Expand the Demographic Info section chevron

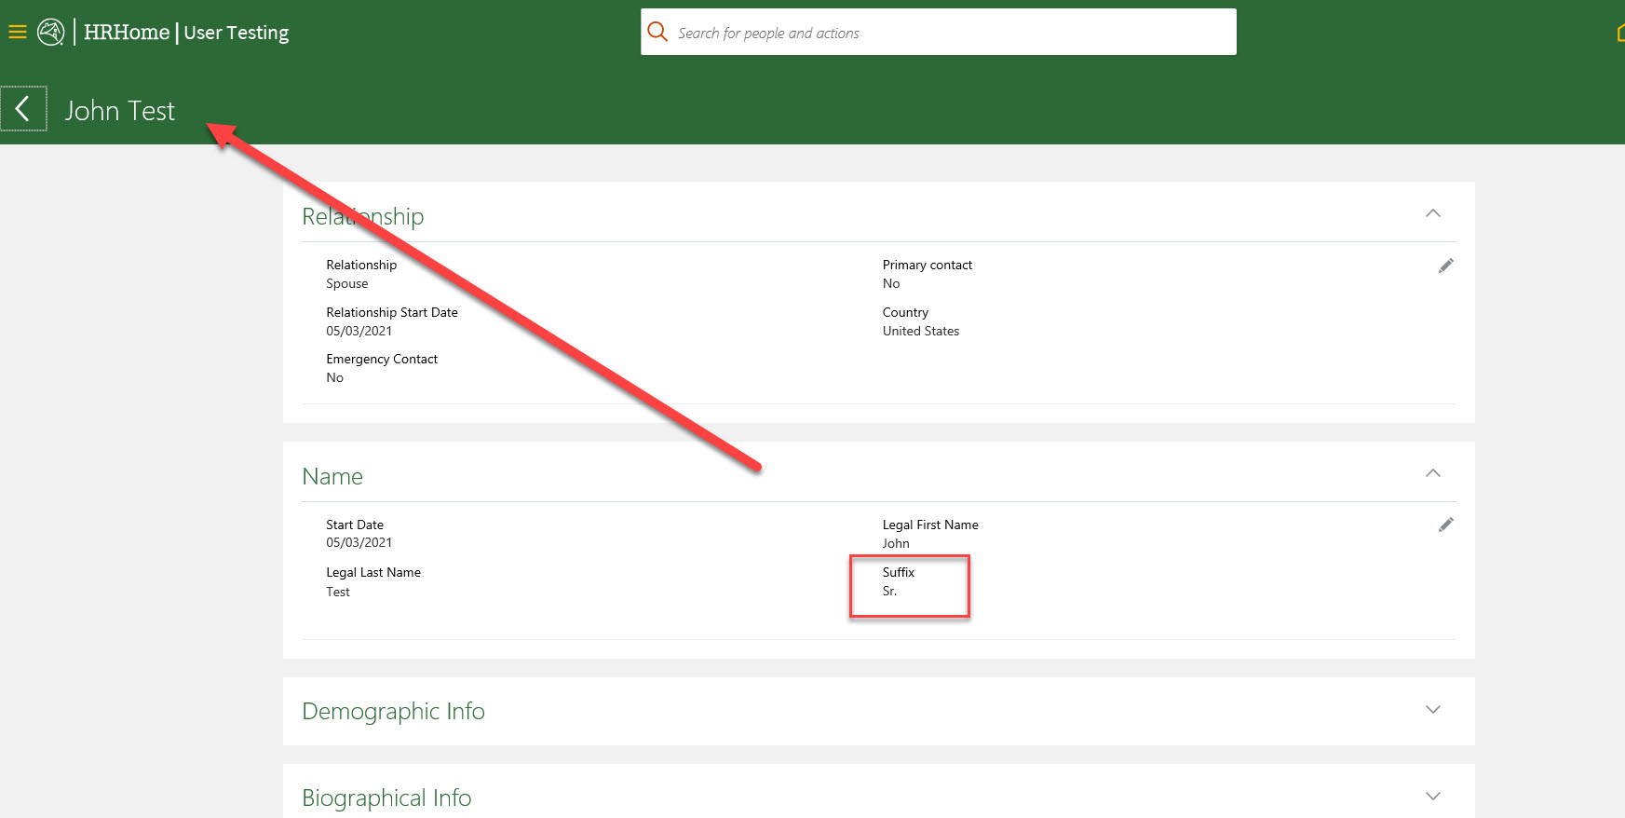(x=1432, y=710)
